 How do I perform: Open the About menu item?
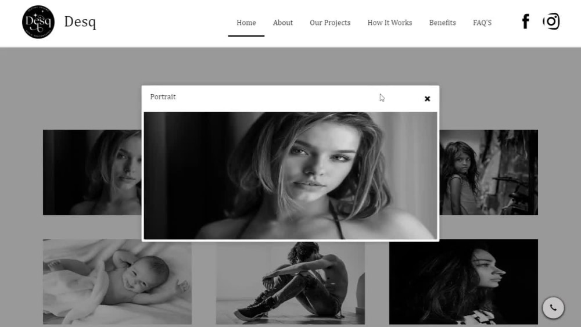tap(283, 23)
